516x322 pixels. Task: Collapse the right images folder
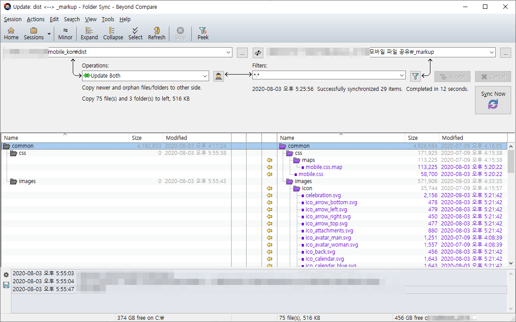point(290,181)
